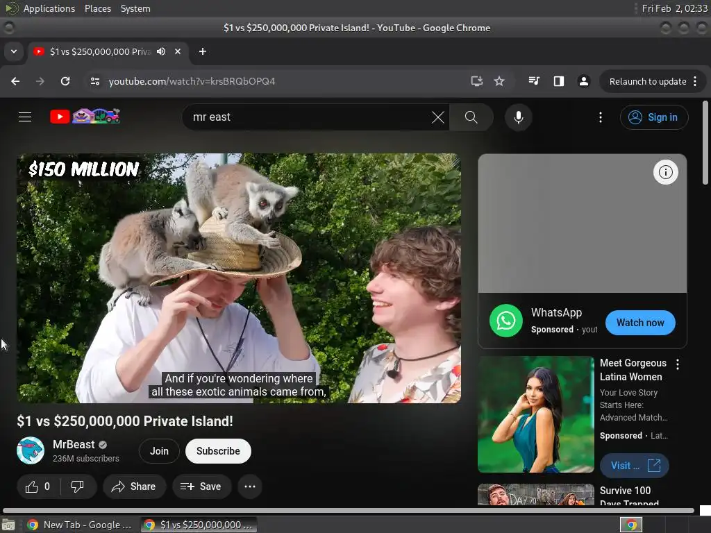This screenshot has height=533, width=711.
Task: Open media controls icon in Chrome toolbar
Action: point(534,81)
